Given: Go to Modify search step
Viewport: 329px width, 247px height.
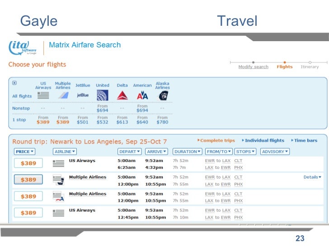Looking at the screenshot, I should tap(253, 67).
